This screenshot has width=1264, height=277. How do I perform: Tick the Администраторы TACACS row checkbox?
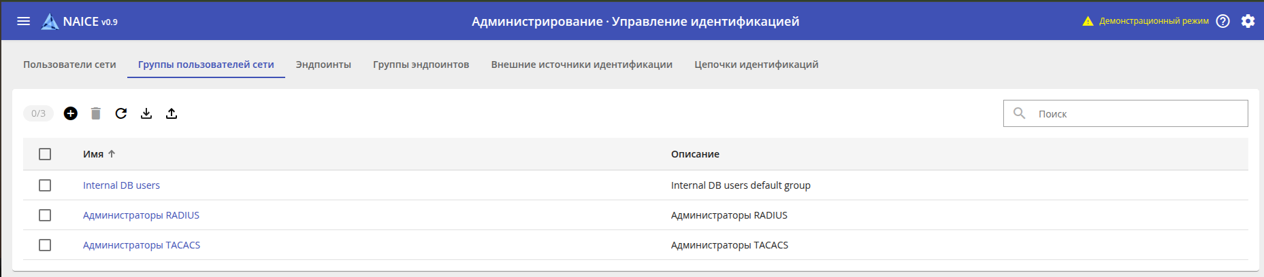(45, 245)
